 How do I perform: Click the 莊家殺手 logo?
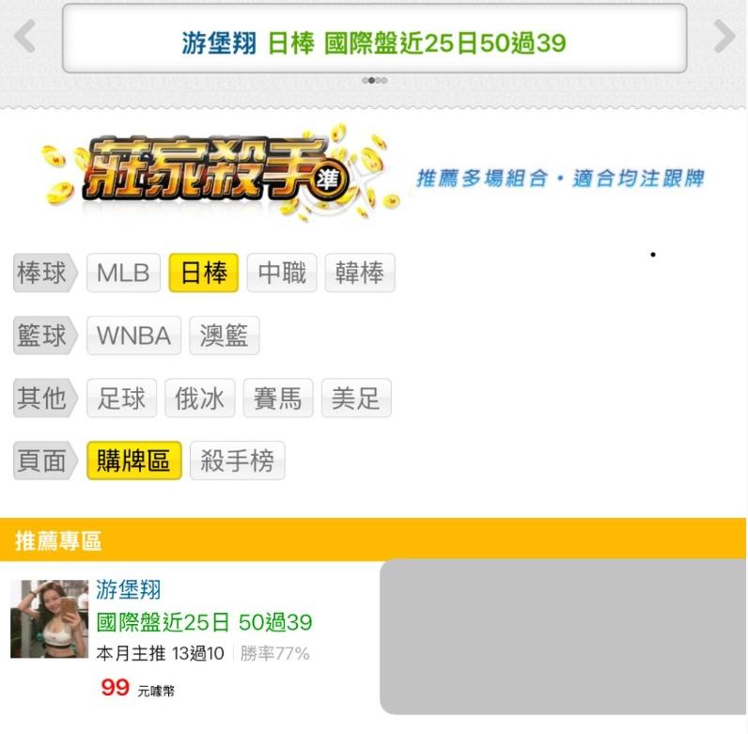pyautogui.click(x=222, y=173)
